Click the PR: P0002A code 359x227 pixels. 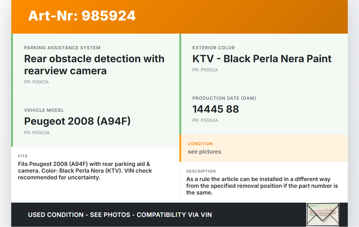click(x=205, y=70)
